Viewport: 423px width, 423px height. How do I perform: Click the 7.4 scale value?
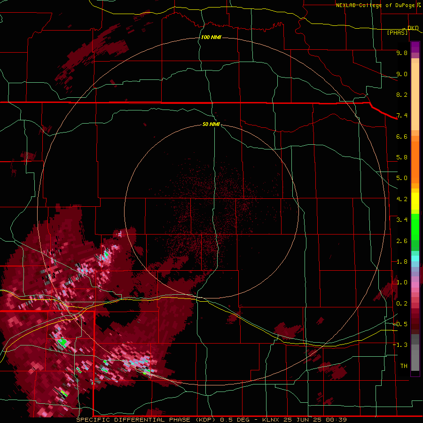[402, 116]
